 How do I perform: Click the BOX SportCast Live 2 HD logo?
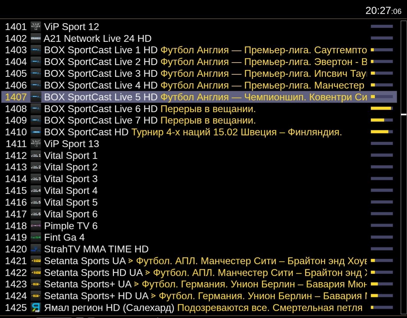click(x=36, y=62)
